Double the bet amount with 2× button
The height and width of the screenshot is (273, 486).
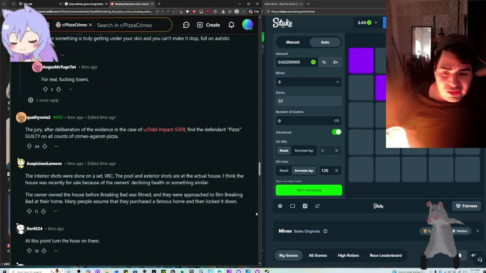click(336, 62)
